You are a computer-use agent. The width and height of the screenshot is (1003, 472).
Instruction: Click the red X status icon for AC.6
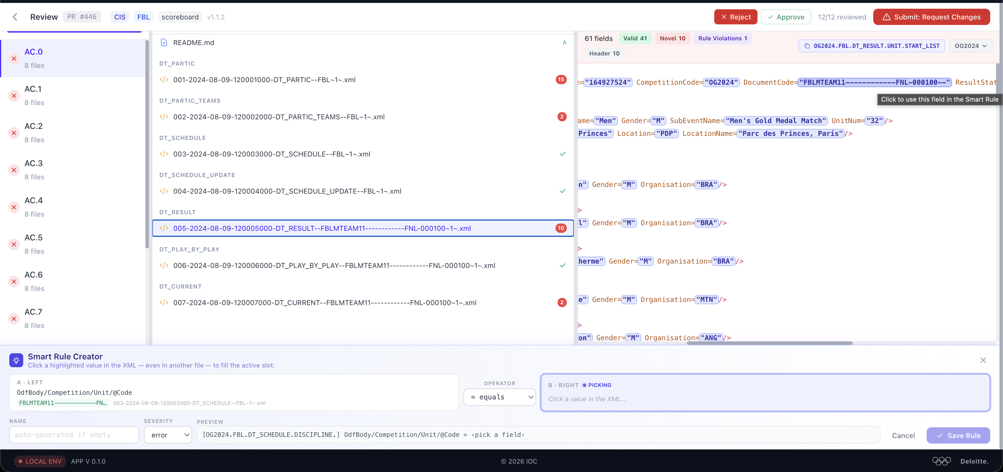(14, 282)
